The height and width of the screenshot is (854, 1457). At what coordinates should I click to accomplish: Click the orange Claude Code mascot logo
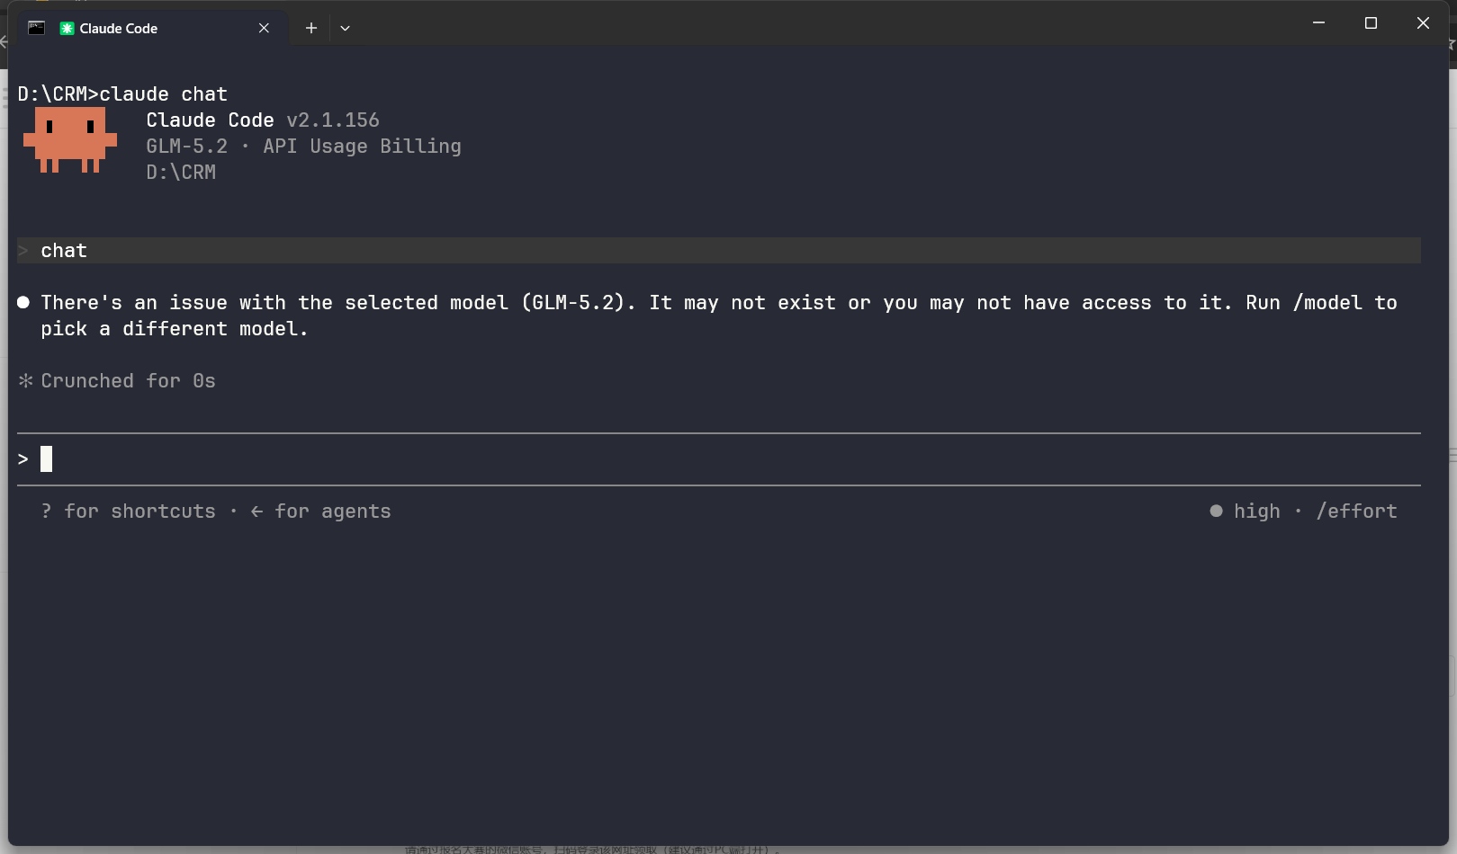click(70, 139)
